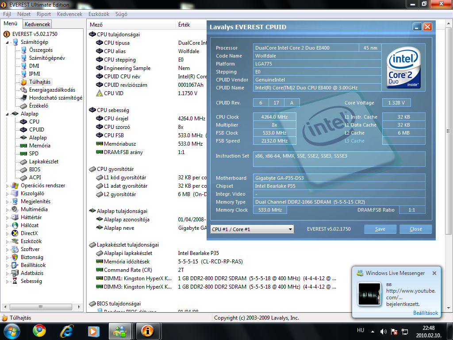Open Google Chrome from the taskbar
The height and width of the screenshot is (340, 453).
click(x=39, y=331)
